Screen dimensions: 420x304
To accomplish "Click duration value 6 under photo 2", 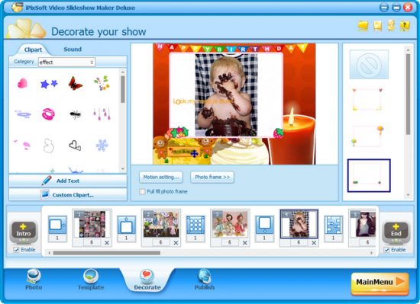I will [x=160, y=242].
